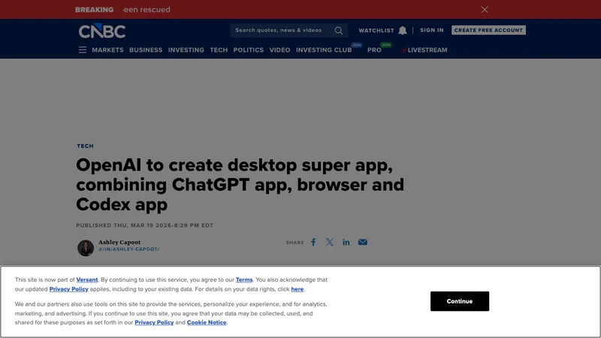601x338 pixels.
Task: Click the 'here' data rights link
Action: tap(297, 289)
